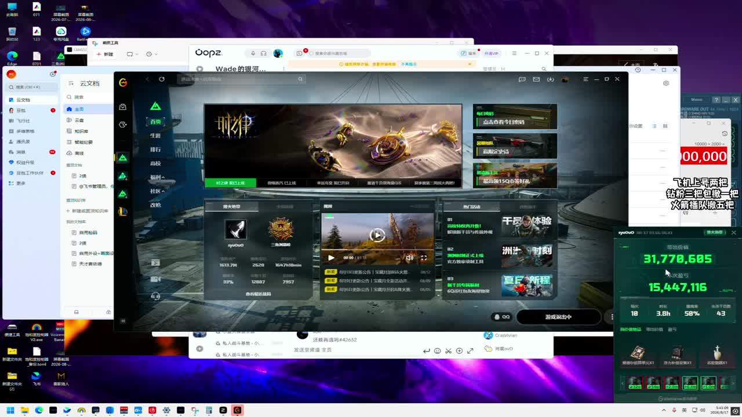Select the Delta Force game icon in launcher rail
The width and height of the screenshot is (742, 417).
coord(122,158)
